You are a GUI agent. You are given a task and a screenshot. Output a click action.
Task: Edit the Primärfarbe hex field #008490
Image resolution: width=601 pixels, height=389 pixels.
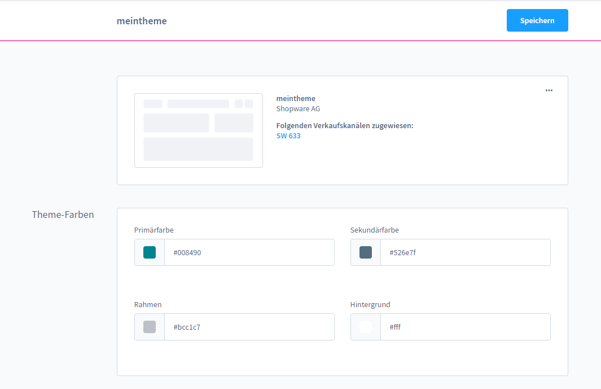[x=249, y=252]
